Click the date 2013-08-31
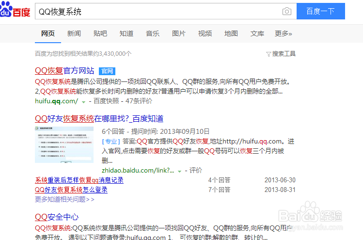The height and width of the screenshot is (240, 363). point(280,190)
